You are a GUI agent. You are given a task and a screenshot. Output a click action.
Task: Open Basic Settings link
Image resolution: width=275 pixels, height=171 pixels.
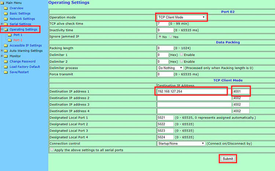tap(20, 14)
